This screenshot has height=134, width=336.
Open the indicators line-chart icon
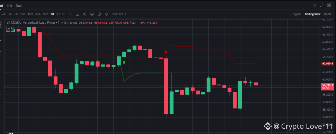[77, 14]
